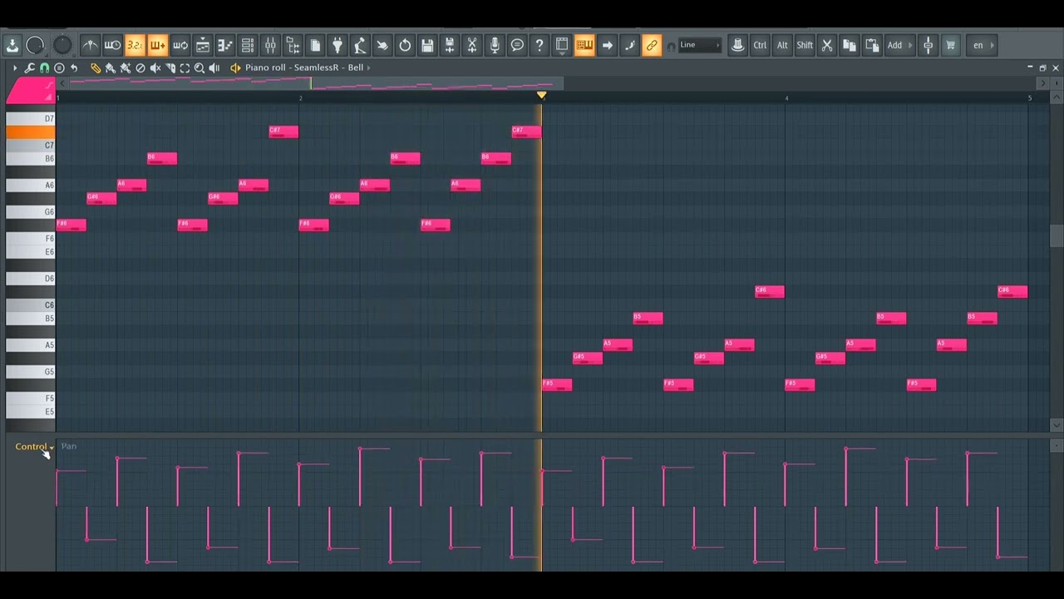
Task: Open the plugin picker plug icon
Action: coord(337,45)
